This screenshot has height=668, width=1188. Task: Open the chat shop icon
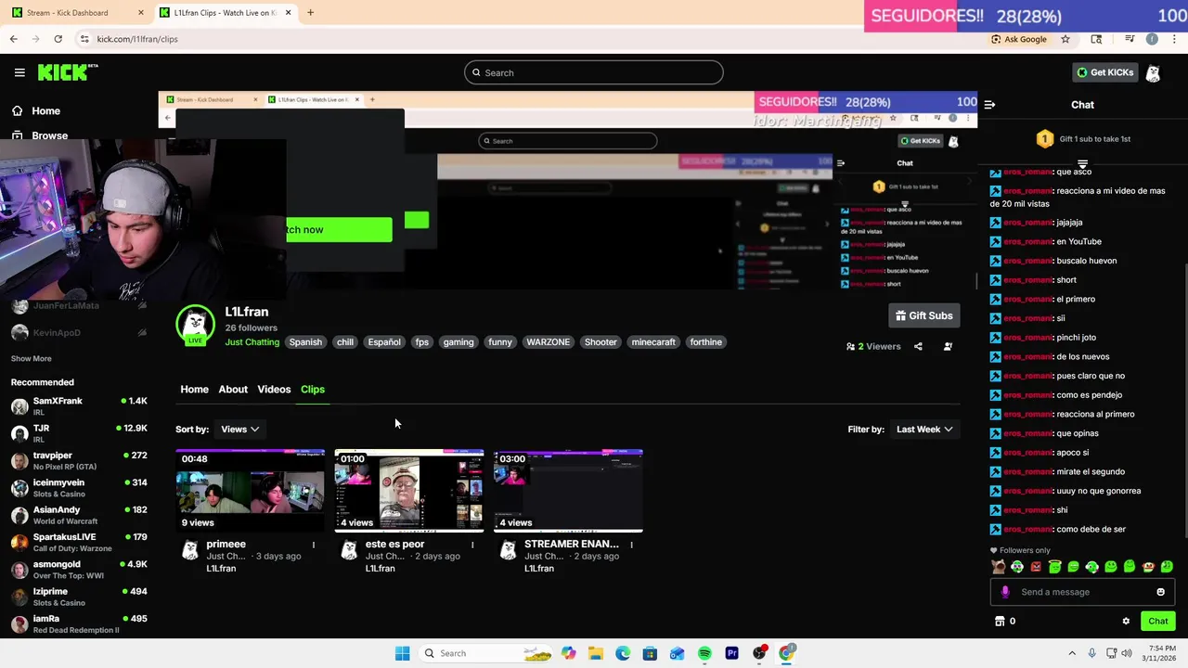pyautogui.click(x=1000, y=622)
